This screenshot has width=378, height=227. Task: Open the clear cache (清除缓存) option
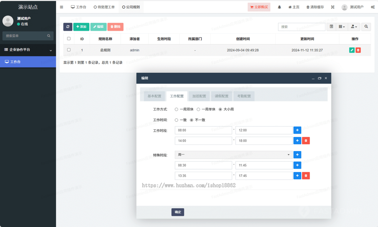tap(315, 7)
